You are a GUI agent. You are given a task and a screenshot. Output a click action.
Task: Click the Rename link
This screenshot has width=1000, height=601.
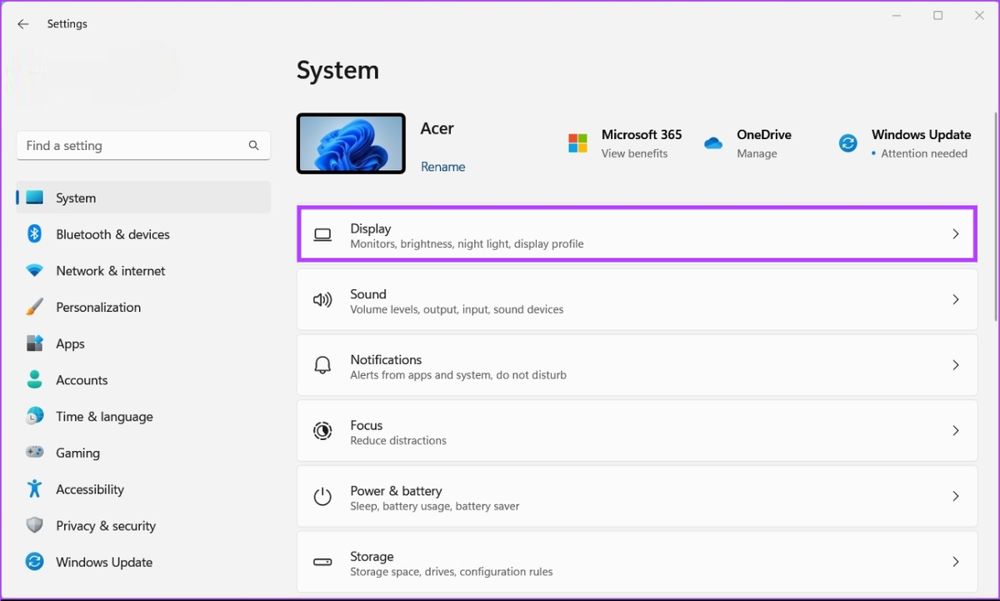(442, 167)
